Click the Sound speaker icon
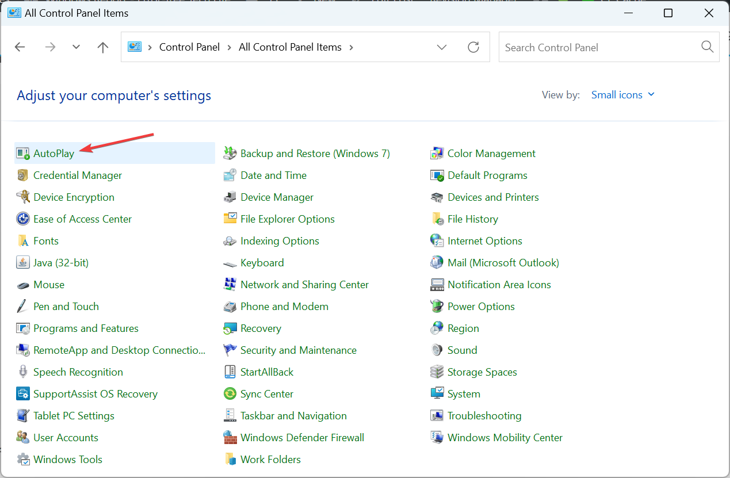730x478 pixels. [x=437, y=350]
